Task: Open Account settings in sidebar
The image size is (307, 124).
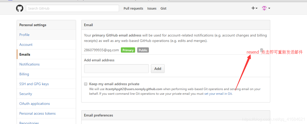Action: tap(26, 45)
